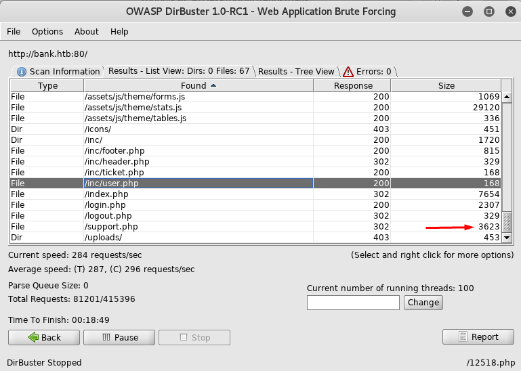Open the About menu
The width and height of the screenshot is (521, 371).
(87, 32)
